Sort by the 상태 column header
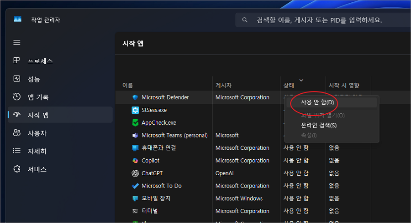The width and height of the screenshot is (411, 223). [x=289, y=86]
